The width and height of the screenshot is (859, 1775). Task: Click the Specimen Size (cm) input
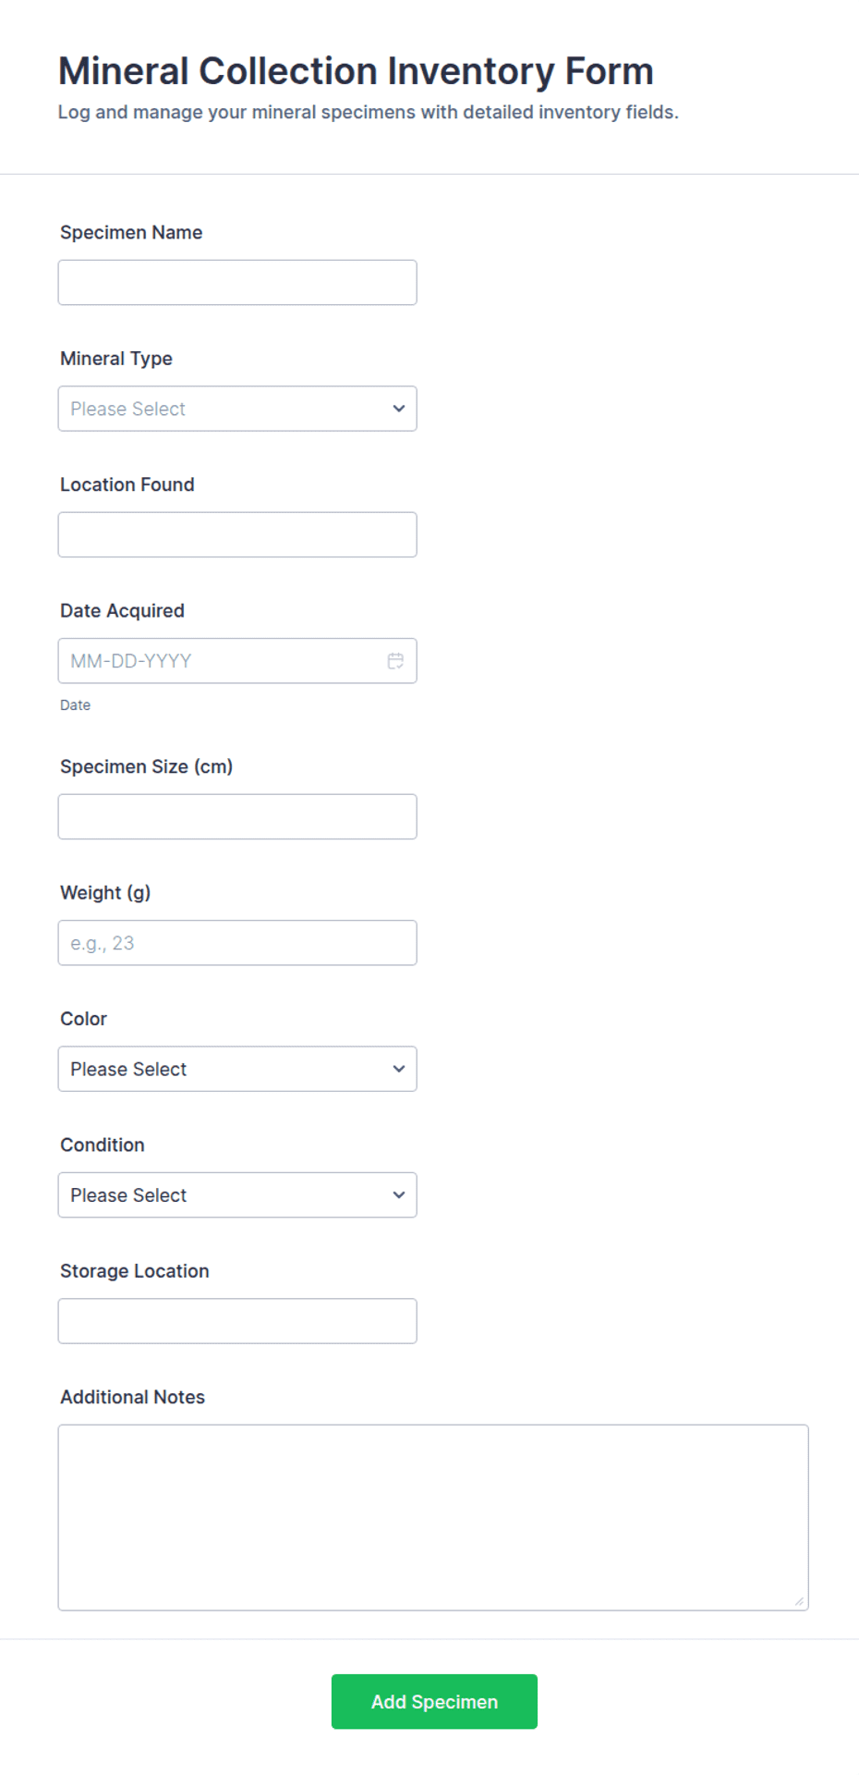pyautogui.click(x=237, y=817)
